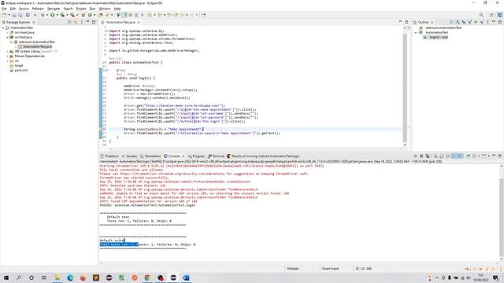The width and height of the screenshot is (504, 283).
Task: Open the Help menu
Action: point(117,9)
